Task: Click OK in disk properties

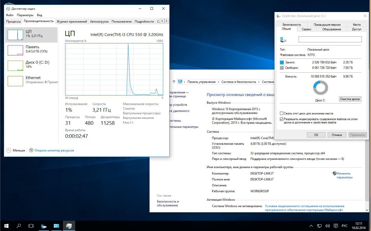Action: (316, 135)
